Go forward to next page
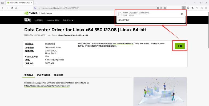The height and width of the screenshot is (106, 209). click(7, 8)
